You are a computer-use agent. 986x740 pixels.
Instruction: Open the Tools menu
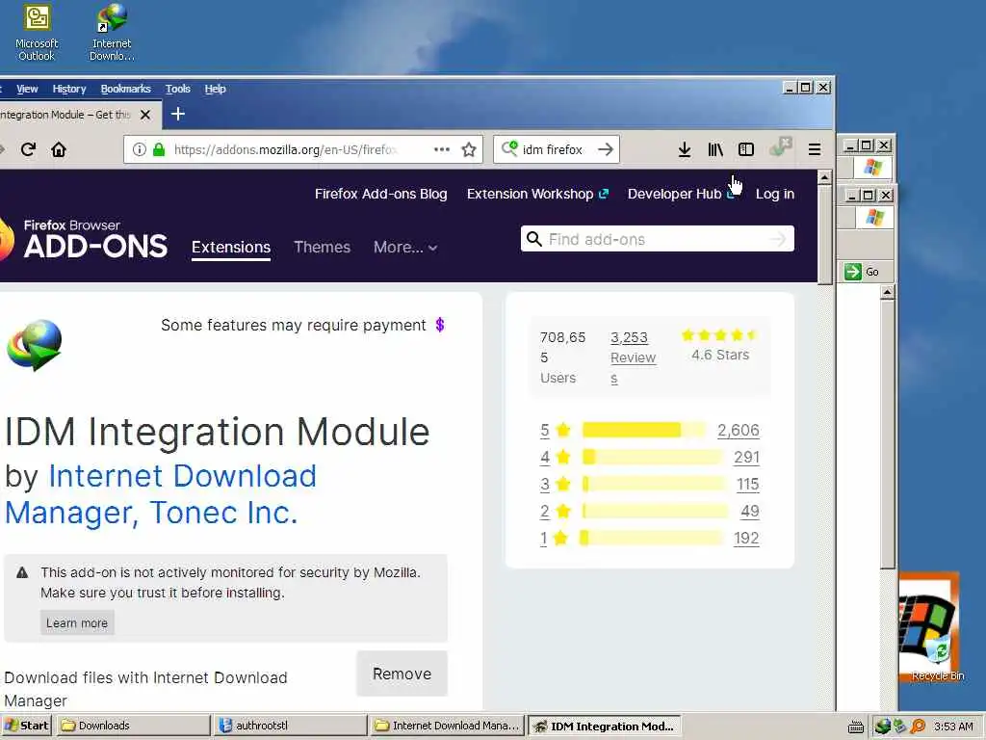coord(178,89)
